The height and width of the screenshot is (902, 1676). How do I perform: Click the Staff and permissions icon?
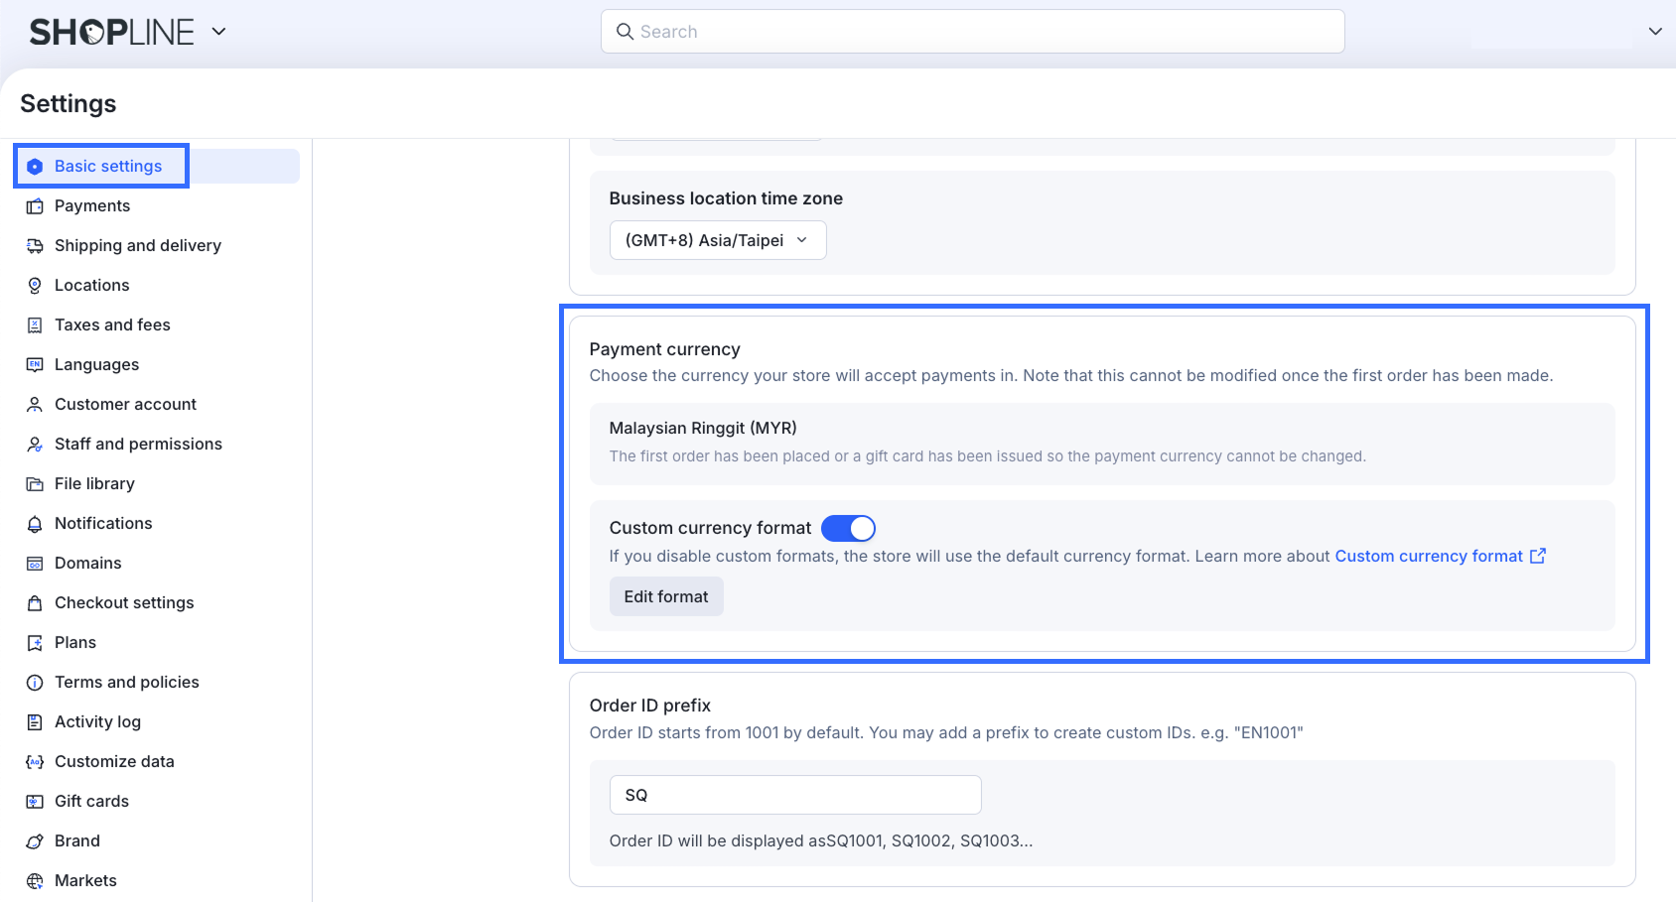(x=35, y=445)
